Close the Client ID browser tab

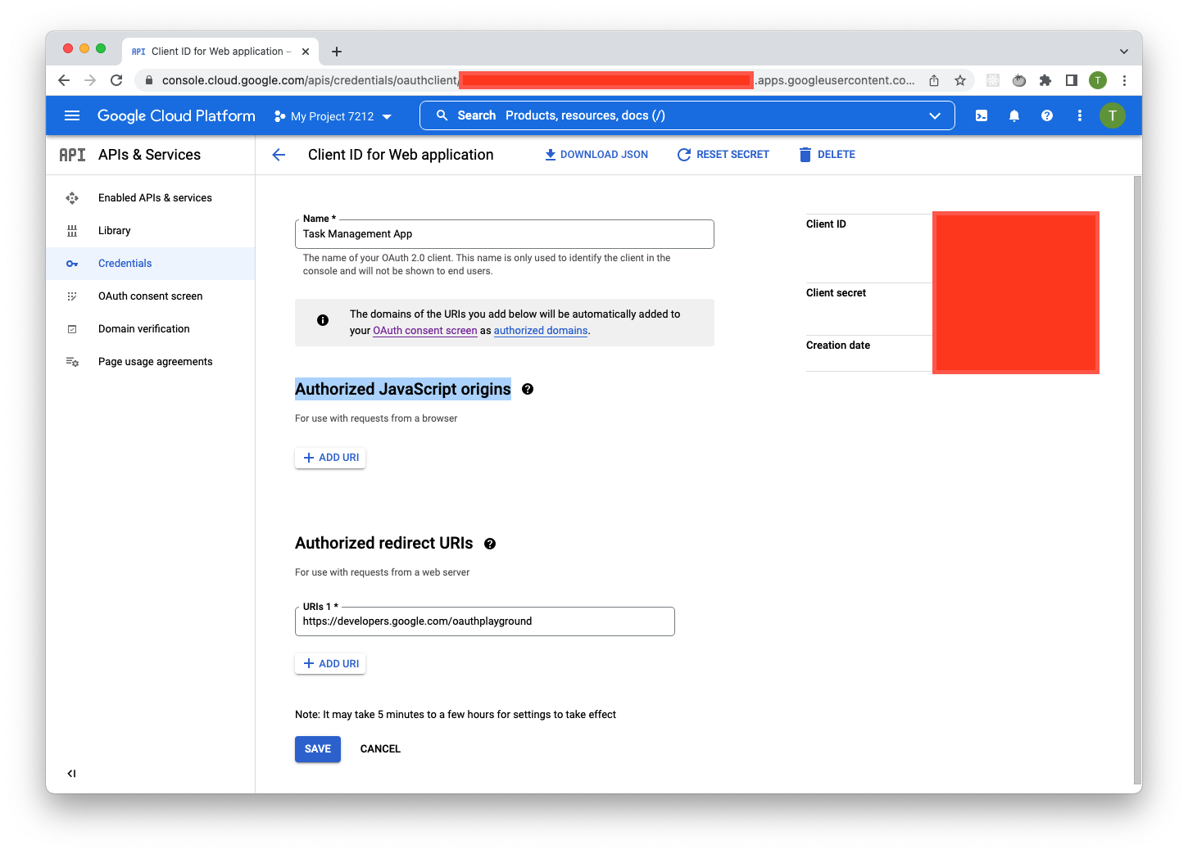(306, 52)
